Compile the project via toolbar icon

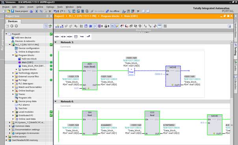coord(69,11)
